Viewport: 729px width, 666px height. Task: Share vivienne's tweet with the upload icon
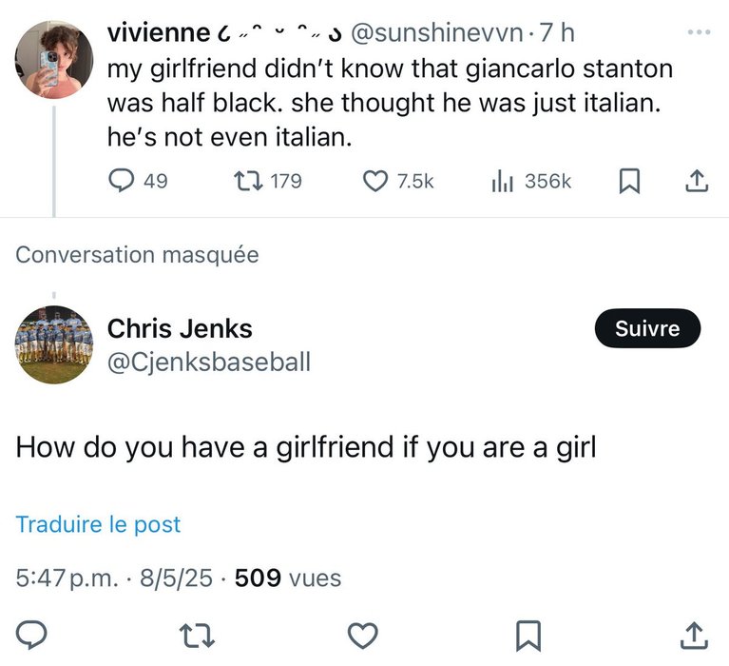pyautogui.click(x=696, y=181)
